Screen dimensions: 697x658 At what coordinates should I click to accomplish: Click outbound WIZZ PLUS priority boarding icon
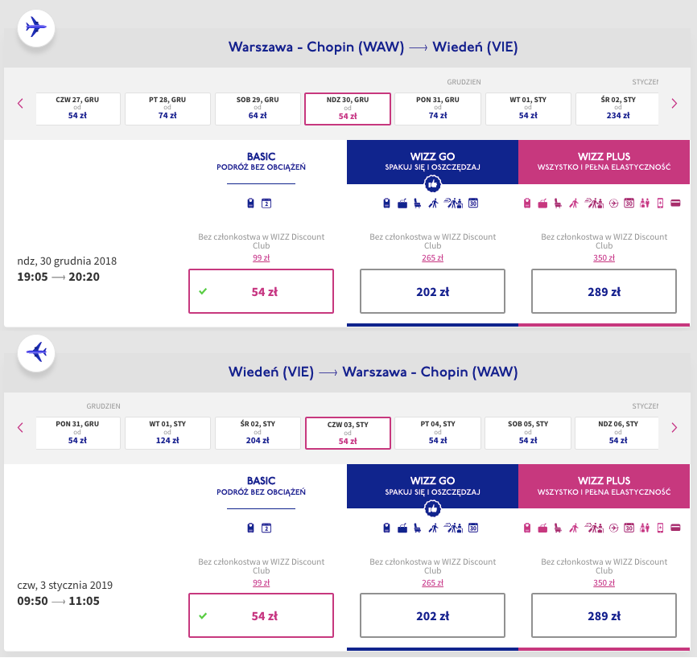pyautogui.click(x=574, y=204)
